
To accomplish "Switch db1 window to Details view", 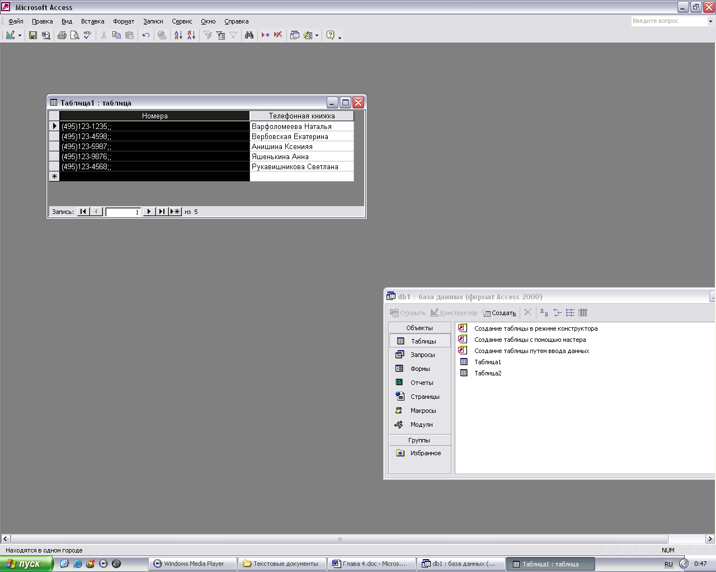I will click(583, 313).
